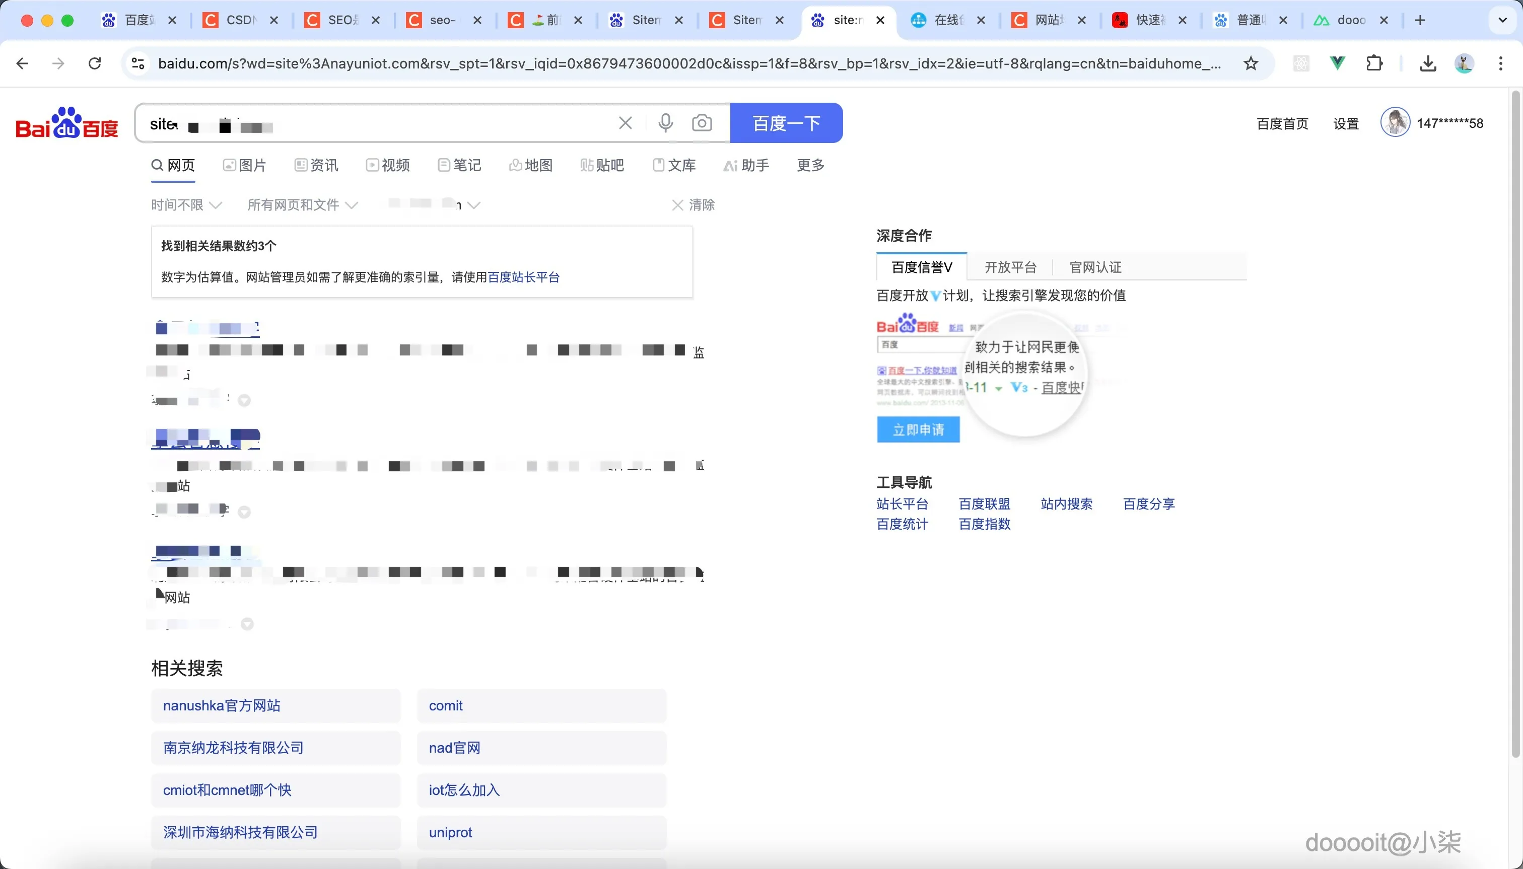Bookmark the page with the star icon
The image size is (1523, 869).
coord(1252,63)
